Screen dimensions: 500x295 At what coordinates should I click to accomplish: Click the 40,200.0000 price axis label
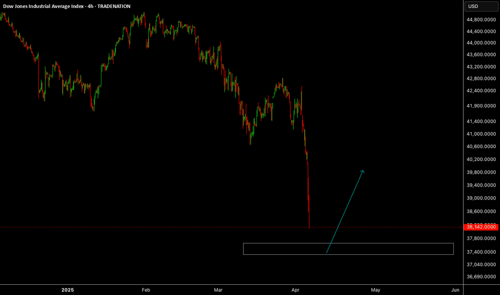click(x=481, y=159)
